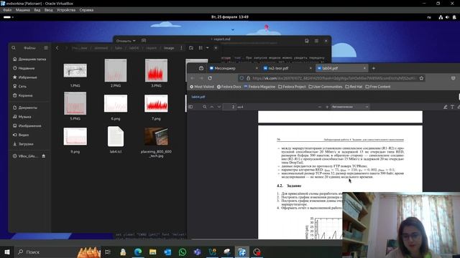Select the 2.PNG thumbnail
Image resolution: width=460 pixels, height=258 pixels.
point(116,70)
